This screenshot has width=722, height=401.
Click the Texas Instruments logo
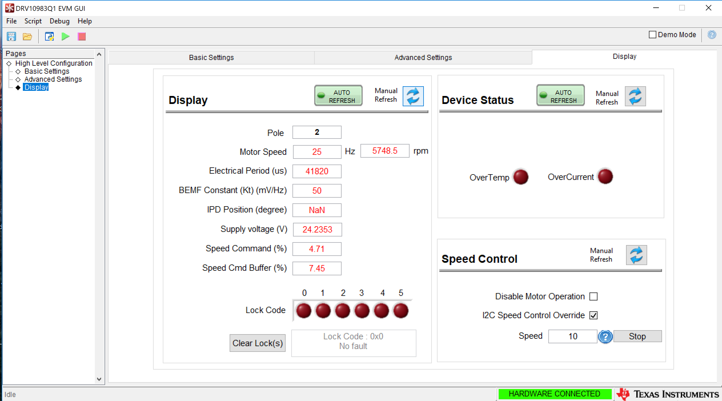click(x=668, y=394)
